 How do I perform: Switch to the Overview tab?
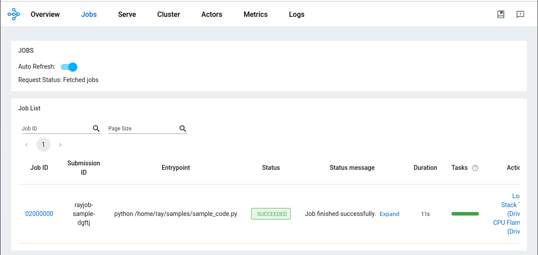pos(45,14)
